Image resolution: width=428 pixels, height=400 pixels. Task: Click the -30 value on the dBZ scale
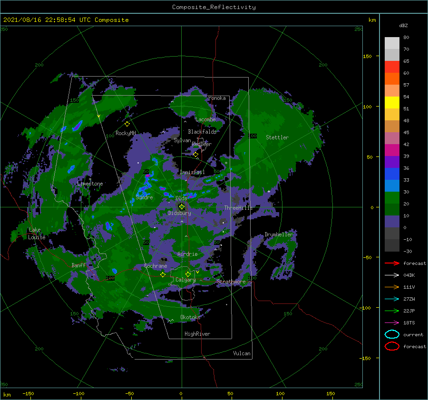click(408, 251)
